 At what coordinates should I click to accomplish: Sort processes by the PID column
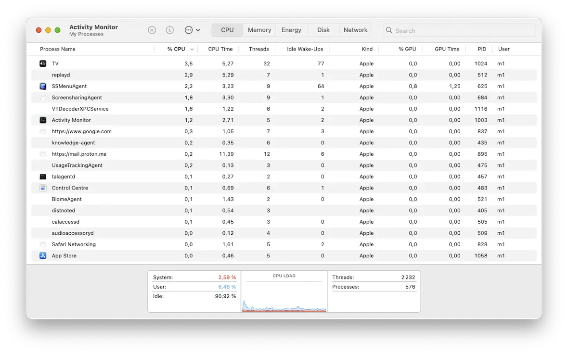[x=482, y=49]
